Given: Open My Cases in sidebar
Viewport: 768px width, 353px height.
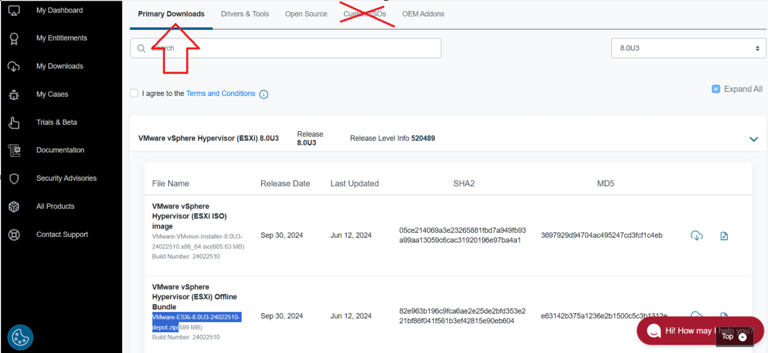Looking at the screenshot, I should pyautogui.click(x=52, y=94).
